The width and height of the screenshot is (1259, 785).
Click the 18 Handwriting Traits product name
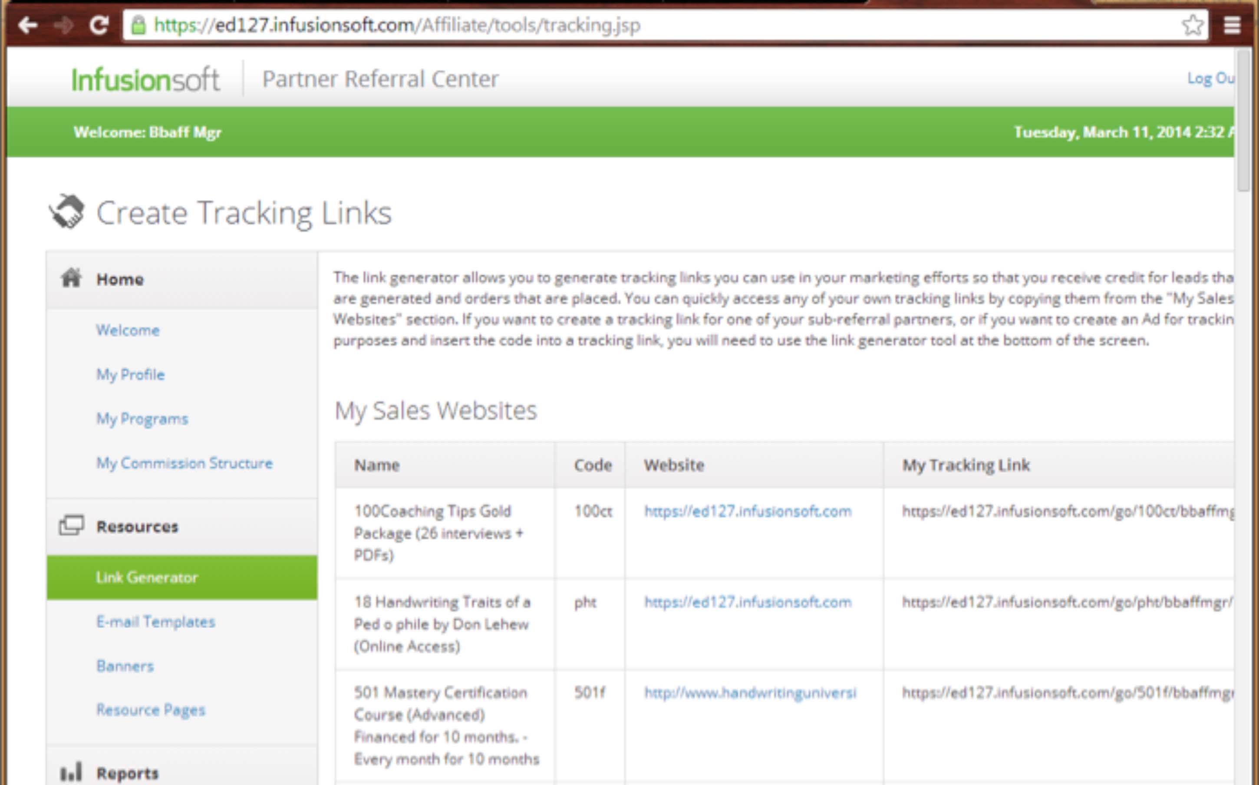point(442,624)
